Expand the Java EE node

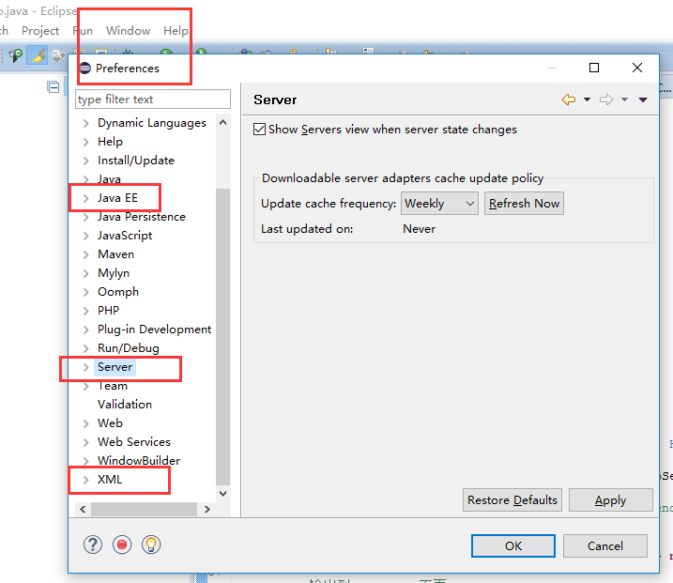click(x=85, y=198)
